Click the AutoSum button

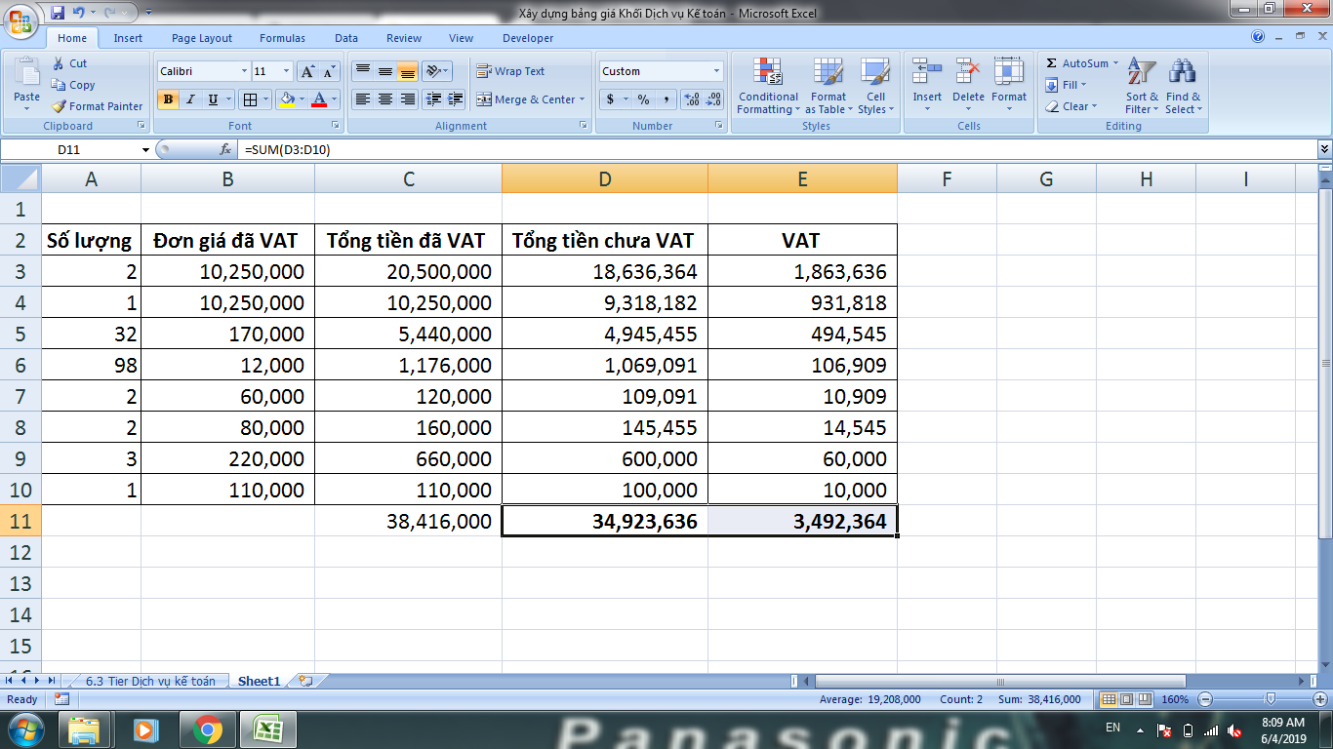coord(1077,63)
